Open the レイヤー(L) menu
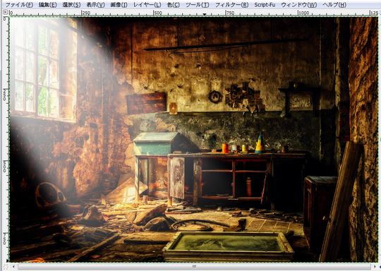The width and height of the screenshot is (381, 271). point(147,5)
